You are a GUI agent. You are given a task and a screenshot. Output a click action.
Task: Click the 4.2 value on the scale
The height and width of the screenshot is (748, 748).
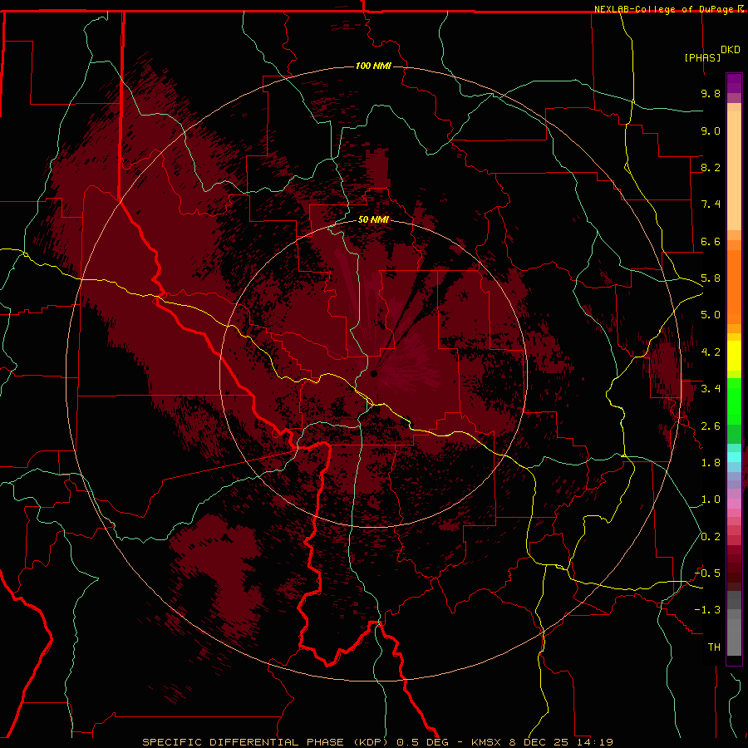pos(711,352)
